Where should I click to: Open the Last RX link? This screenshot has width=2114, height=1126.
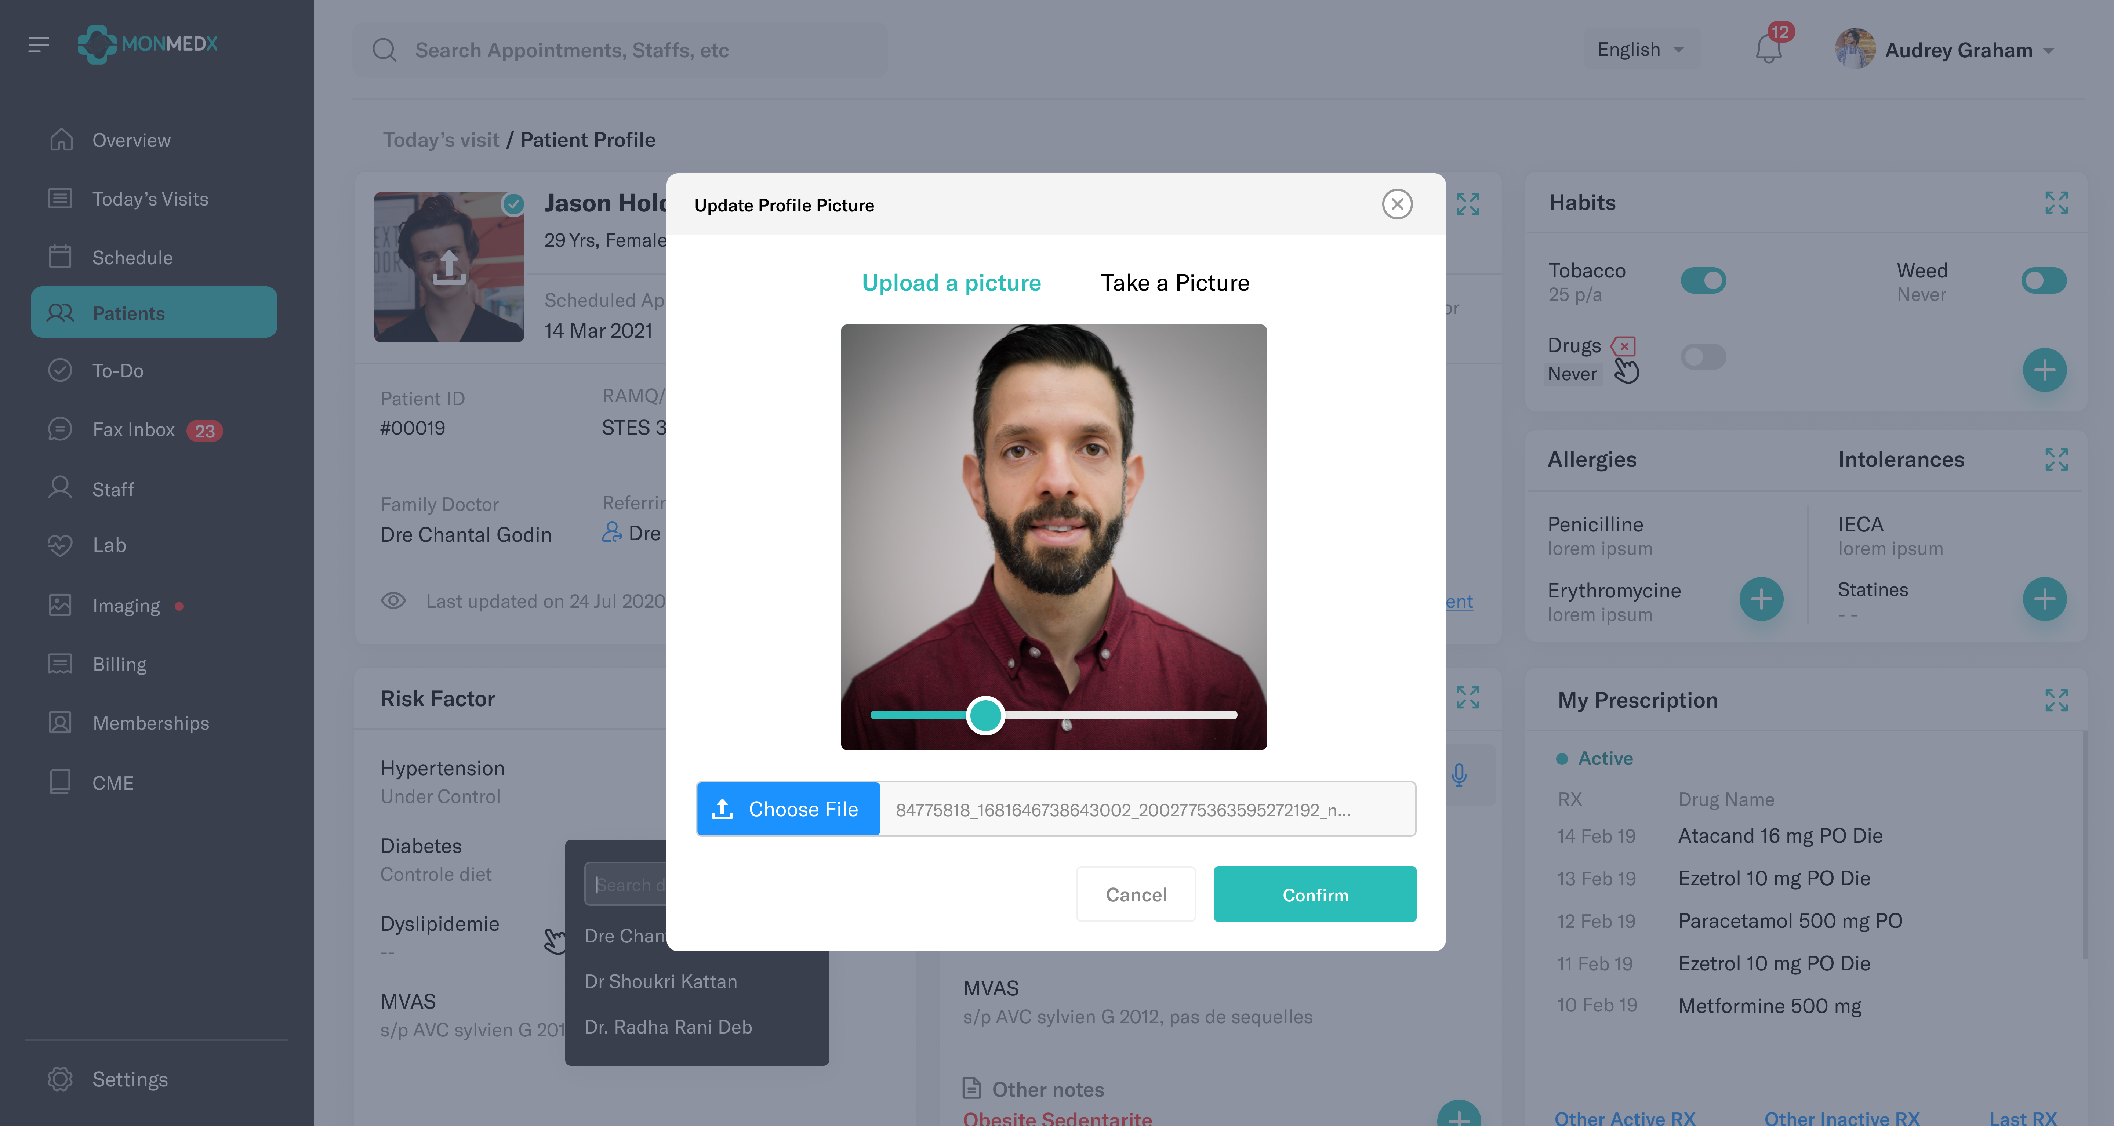(x=2023, y=1118)
